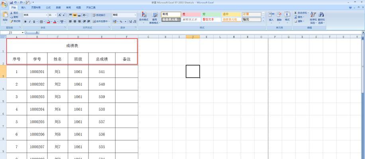The height and width of the screenshot is (159, 365).
Task: Toggle italic formatting
Action: point(30,21)
